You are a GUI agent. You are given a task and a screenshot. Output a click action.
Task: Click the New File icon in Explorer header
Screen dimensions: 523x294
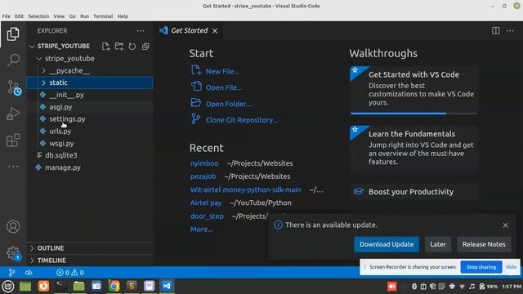click(x=105, y=47)
